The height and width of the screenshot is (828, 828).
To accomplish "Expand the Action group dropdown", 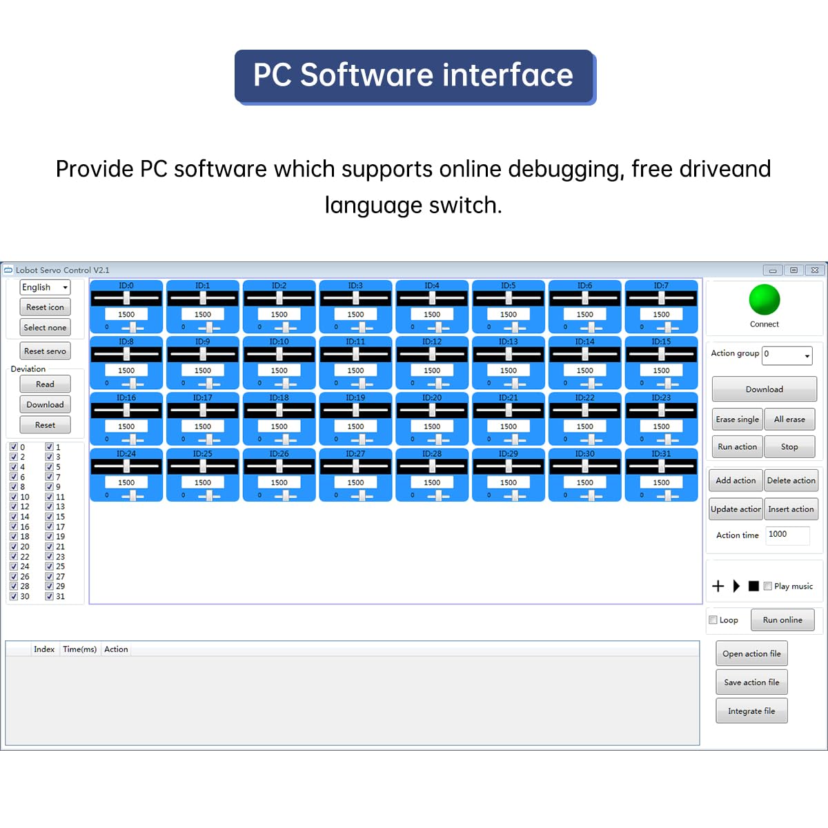I will coord(787,355).
